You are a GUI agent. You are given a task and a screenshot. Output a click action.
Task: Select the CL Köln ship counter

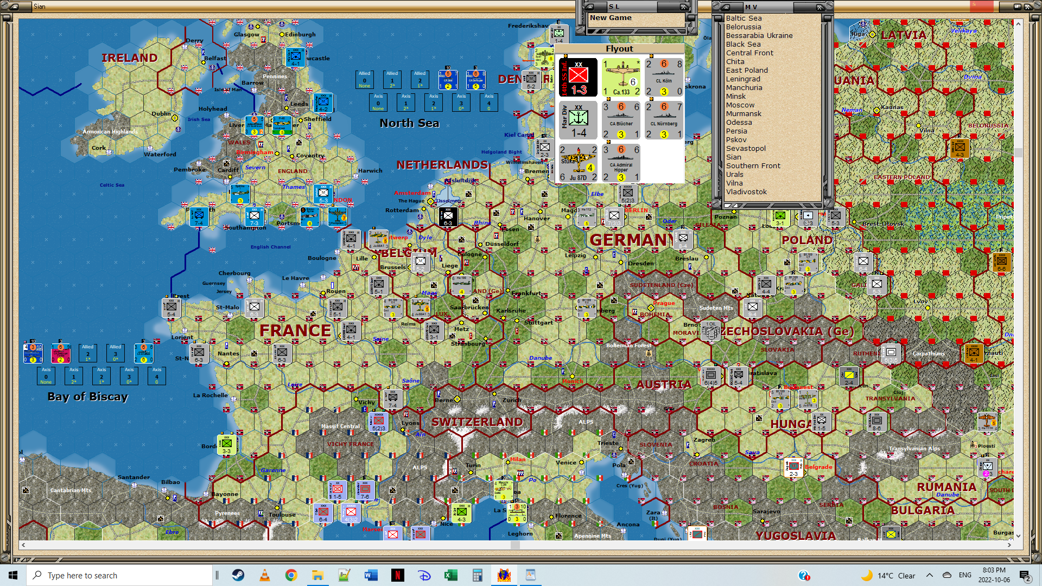663,78
